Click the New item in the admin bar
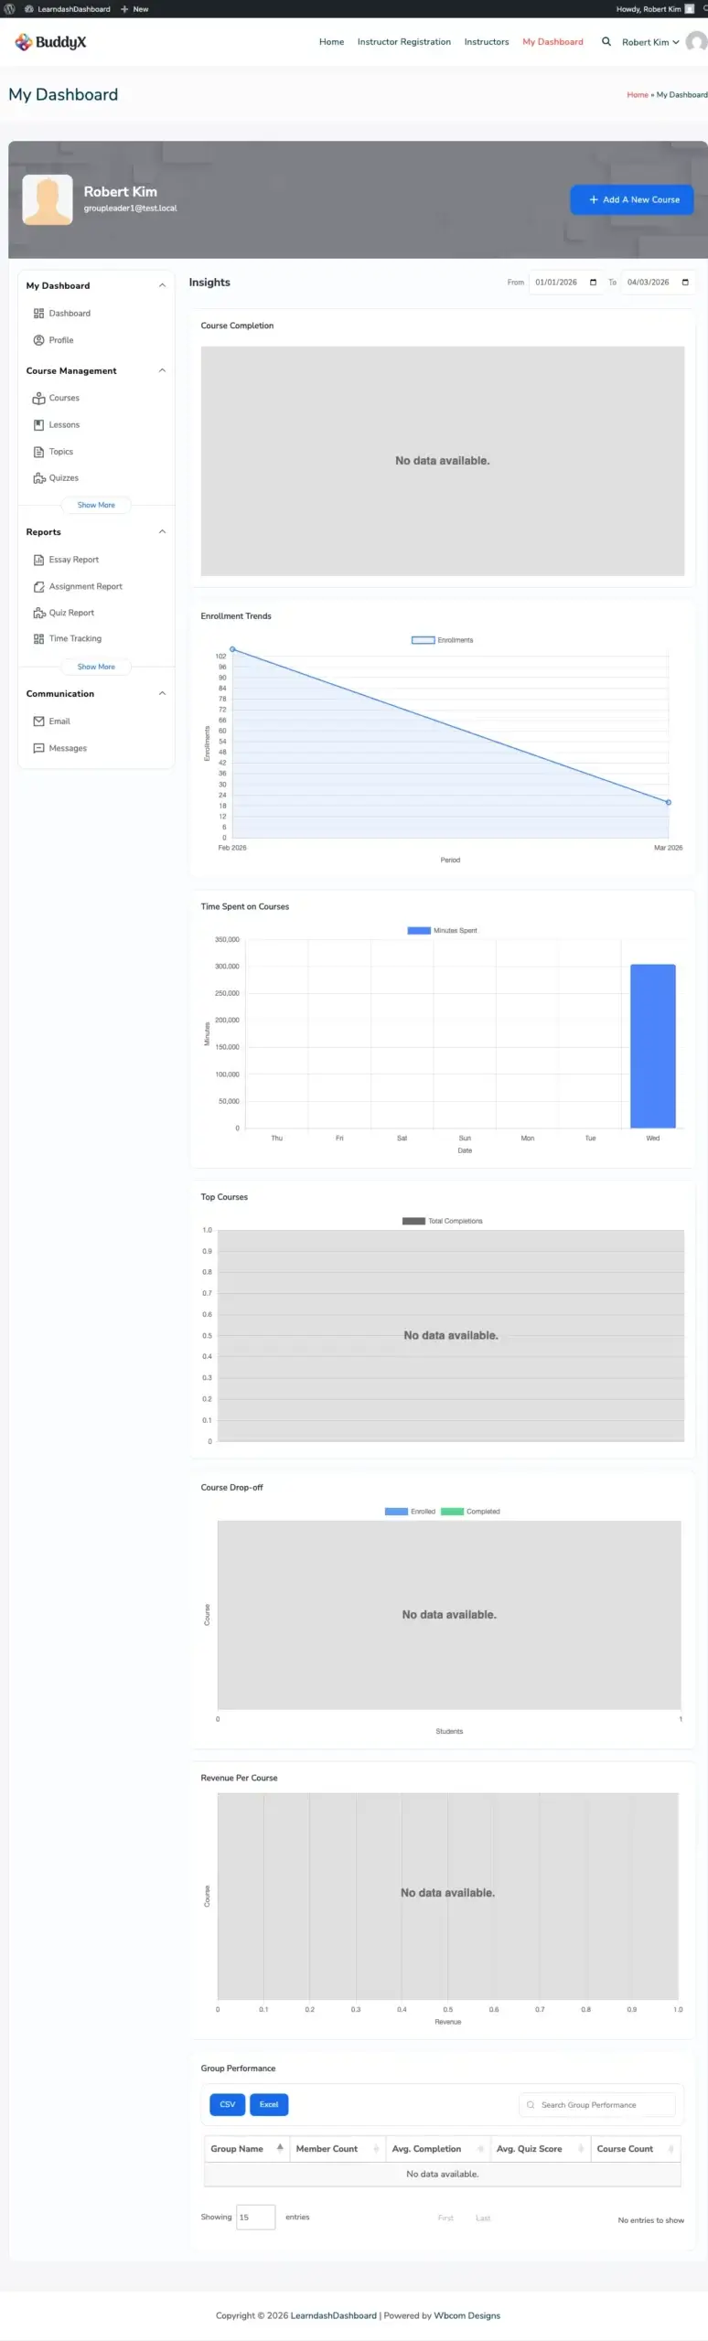The width and height of the screenshot is (708, 2341). (x=134, y=9)
